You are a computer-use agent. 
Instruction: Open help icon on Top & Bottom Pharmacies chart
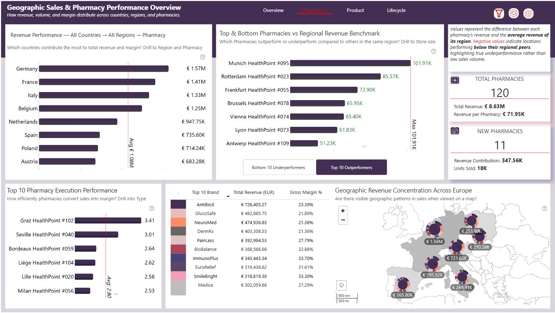coord(433,51)
